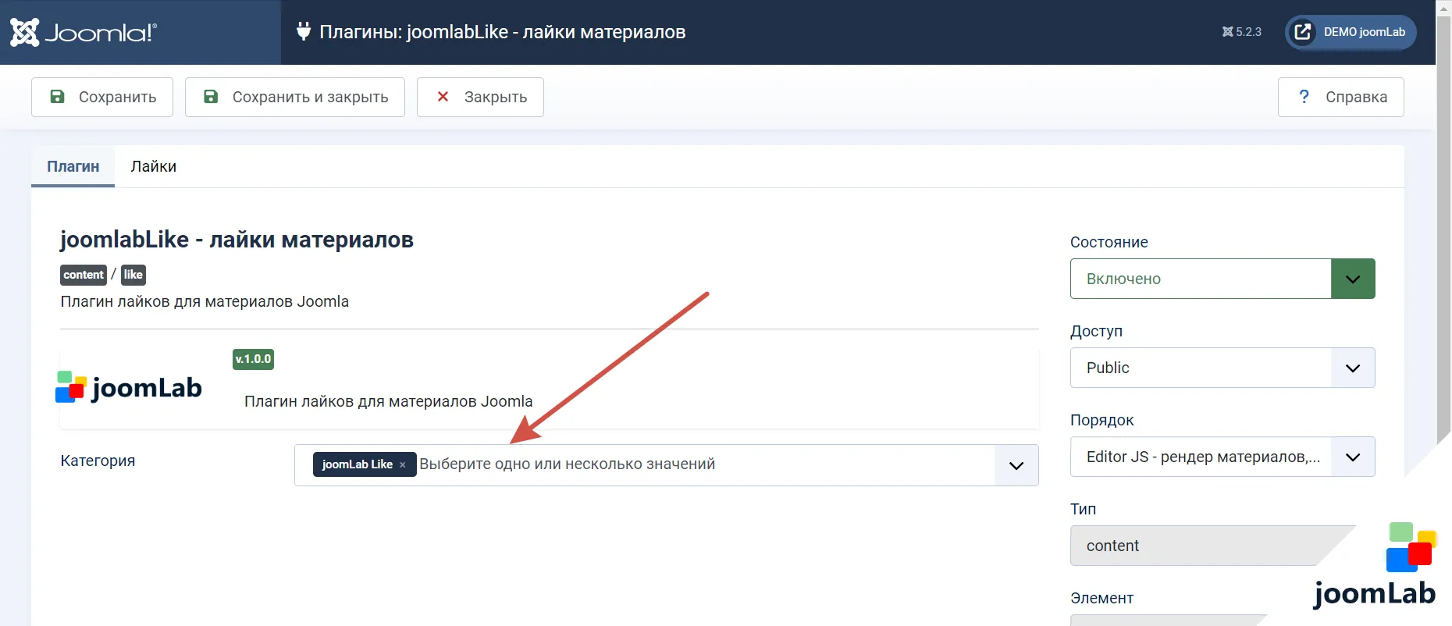Screen dimensions: 1452x626
Task: Click the like badge
Action: 133,275
